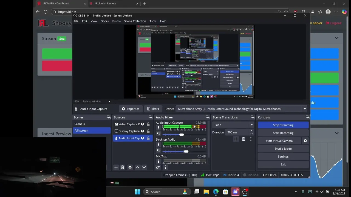This screenshot has width=351, height=197.
Task: Select Scene 3 in Scenes list
Action: click(x=92, y=124)
